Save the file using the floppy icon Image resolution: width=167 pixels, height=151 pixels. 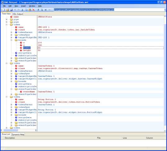tap(11, 10)
